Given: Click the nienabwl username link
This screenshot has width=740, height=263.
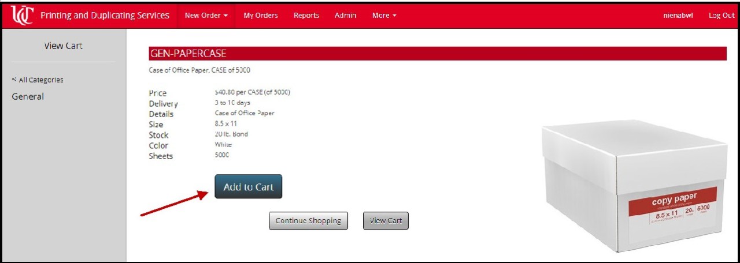Looking at the screenshot, I should [x=678, y=16].
